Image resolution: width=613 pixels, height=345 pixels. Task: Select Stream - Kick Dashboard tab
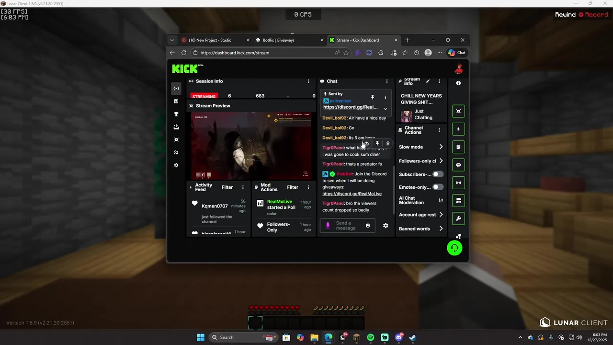[363, 40]
